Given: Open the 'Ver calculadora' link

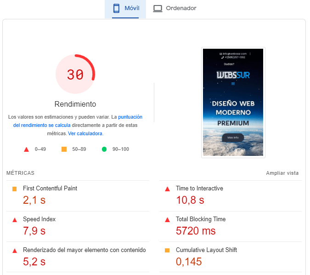Looking at the screenshot, I should point(85,133).
